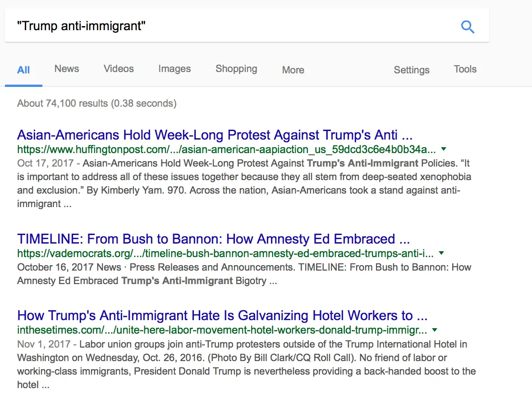Click the green huffingtonpost.com URL
532x398 pixels.
point(226,149)
